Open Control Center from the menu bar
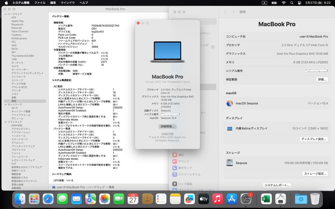The image size is (335, 209). pyautogui.click(x=300, y=3)
